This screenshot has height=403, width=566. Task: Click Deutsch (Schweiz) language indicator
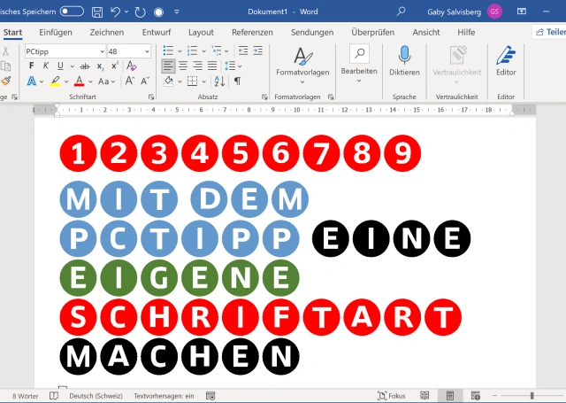click(x=96, y=396)
